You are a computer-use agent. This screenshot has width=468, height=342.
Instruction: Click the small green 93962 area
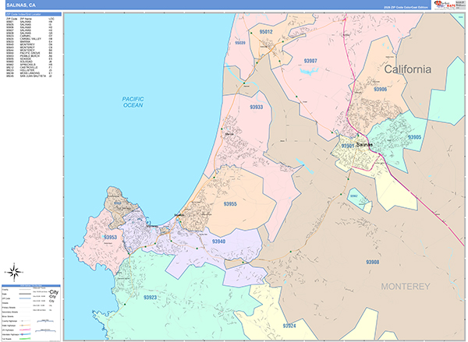[x=354, y=198]
